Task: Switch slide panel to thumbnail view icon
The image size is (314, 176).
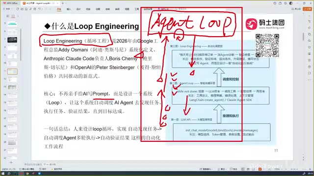Action: [13, 16]
